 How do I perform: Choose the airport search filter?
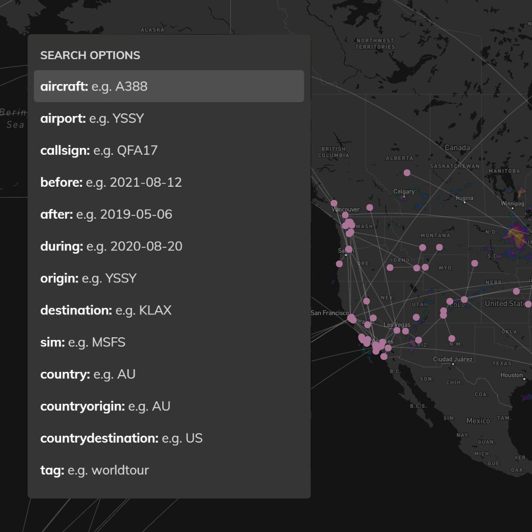tap(169, 118)
